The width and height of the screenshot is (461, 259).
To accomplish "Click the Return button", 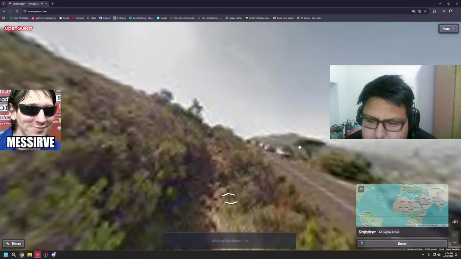I will [14, 244].
